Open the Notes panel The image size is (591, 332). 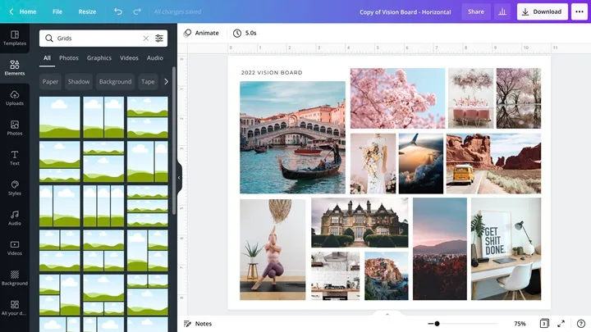[x=198, y=324]
